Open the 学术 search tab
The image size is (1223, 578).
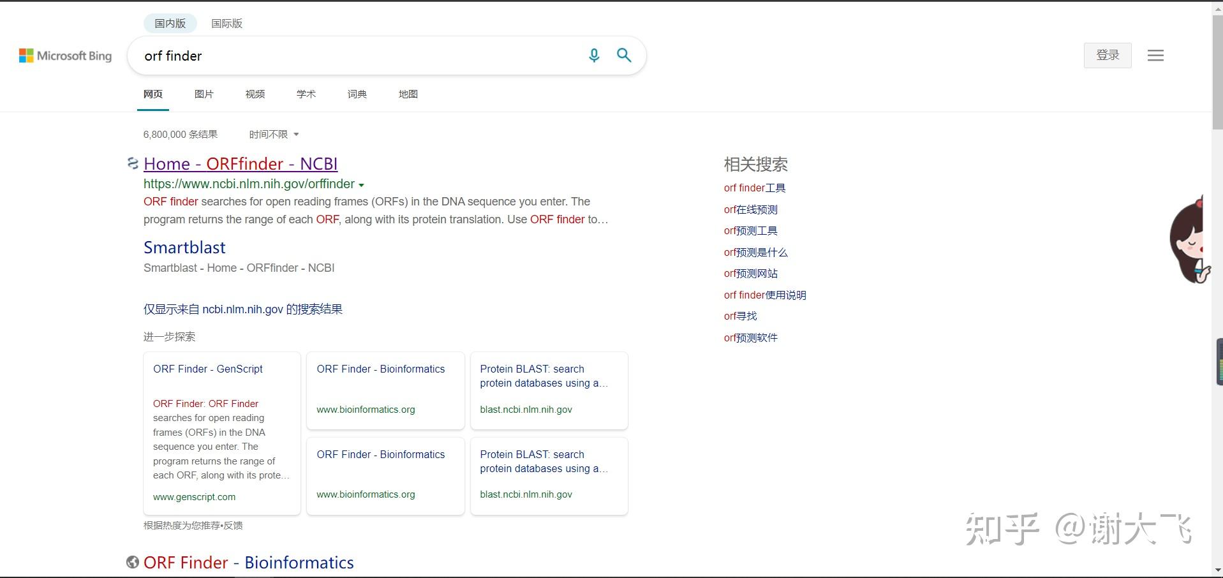tap(306, 94)
